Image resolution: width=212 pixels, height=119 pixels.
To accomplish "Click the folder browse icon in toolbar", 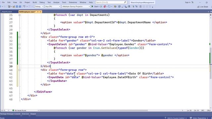I will pos(115,7).
